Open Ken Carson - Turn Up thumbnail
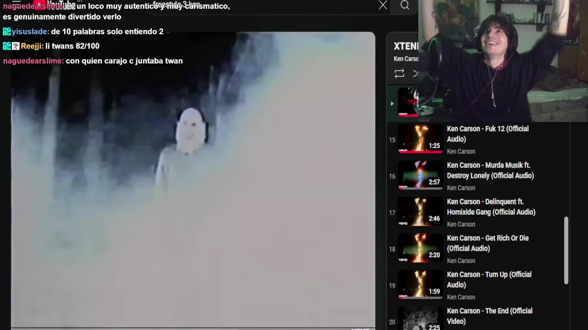Image resolution: width=588 pixels, height=330 pixels. tap(419, 285)
